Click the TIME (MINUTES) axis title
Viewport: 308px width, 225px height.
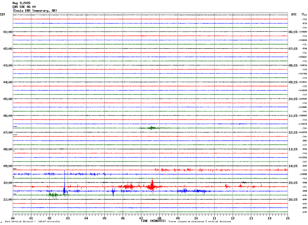(153, 221)
